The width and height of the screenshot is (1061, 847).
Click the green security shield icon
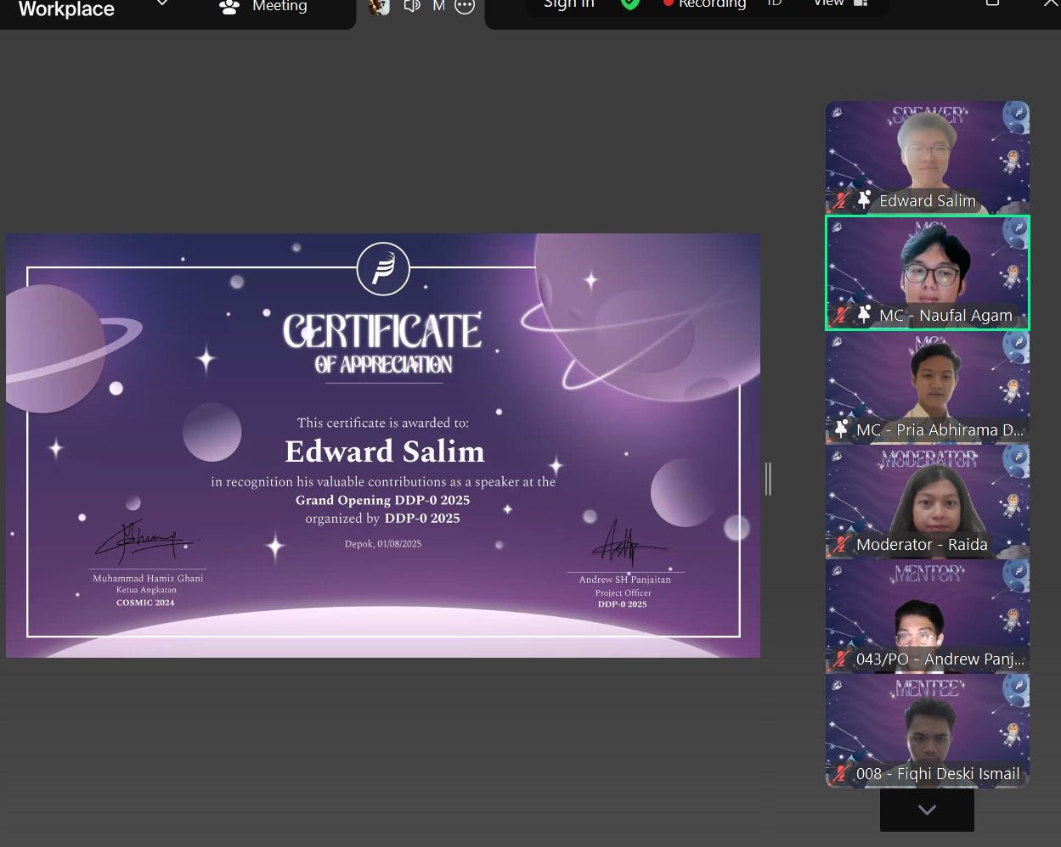[629, 4]
